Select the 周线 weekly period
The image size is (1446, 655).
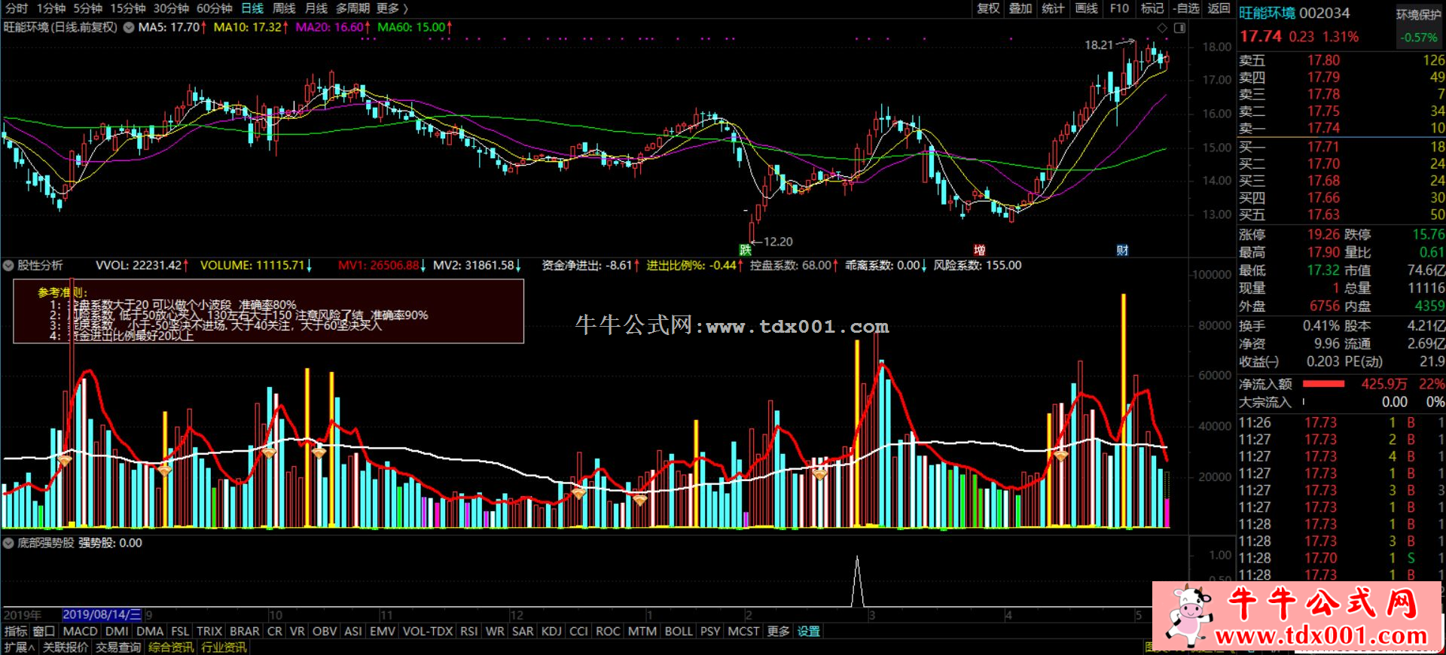[284, 8]
